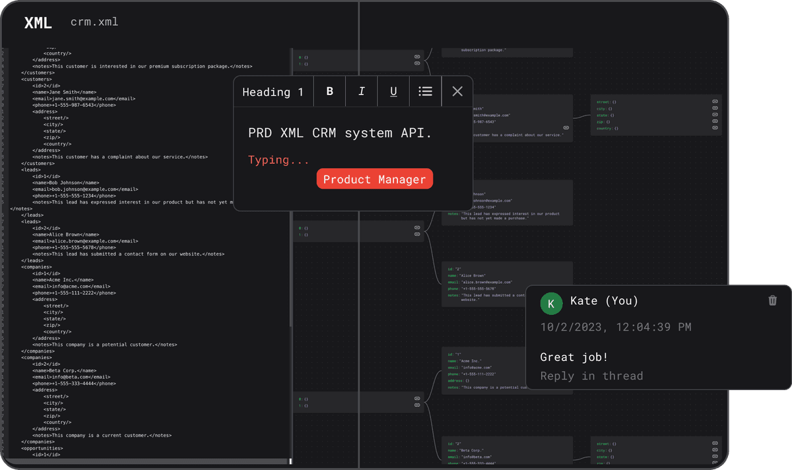Click the horizontal scrollbar below the XML editor

145,461
